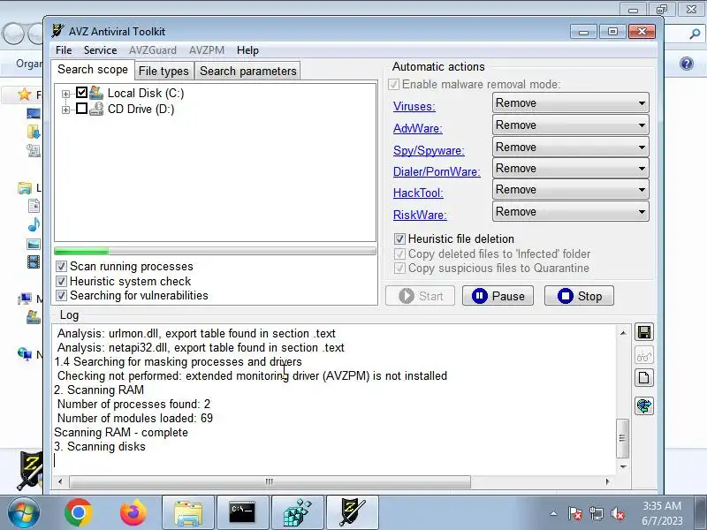
Task: Click the Music note icon in the Explorer sidebar
Action: (x=34, y=224)
